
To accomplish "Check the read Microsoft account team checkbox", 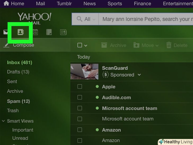I will [x=80, y=119].
